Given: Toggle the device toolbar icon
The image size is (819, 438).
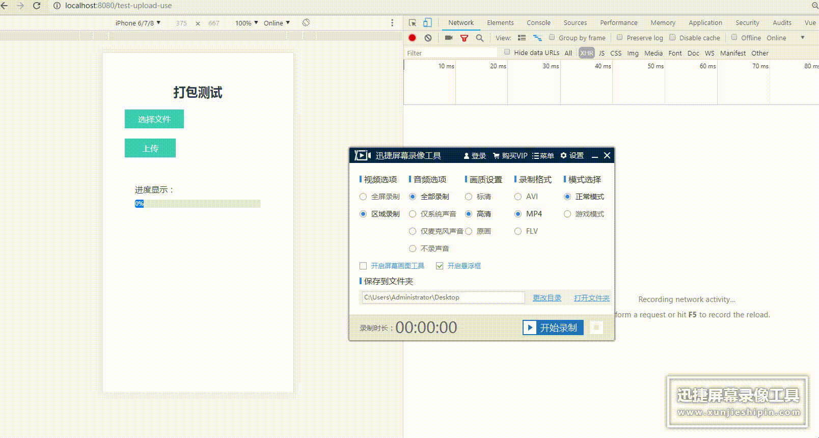Looking at the screenshot, I should [x=427, y=23].
